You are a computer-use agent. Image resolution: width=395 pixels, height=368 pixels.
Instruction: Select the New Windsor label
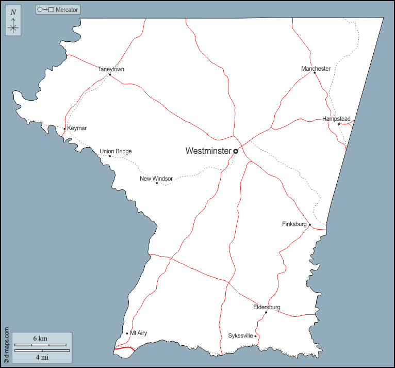point(156,179)
